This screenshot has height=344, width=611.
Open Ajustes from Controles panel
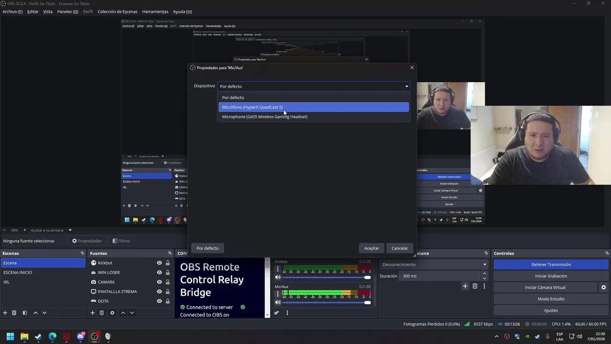point(551,310)
